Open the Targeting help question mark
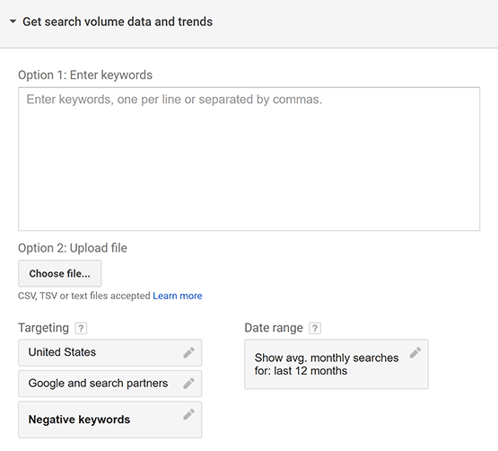 81,328
